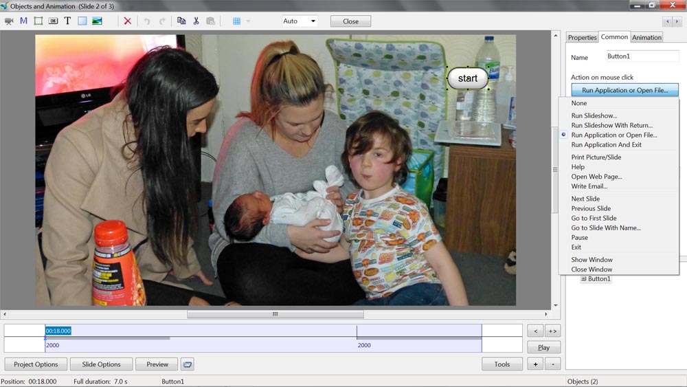The width and height of the screenshot is (687, 387).
Task: Select the Mask tool (M icon)
Action: click(x=23, y=21)
